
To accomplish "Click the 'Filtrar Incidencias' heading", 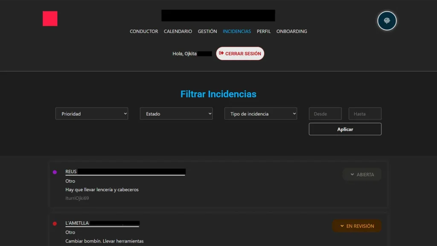I will tap(218, 94).
